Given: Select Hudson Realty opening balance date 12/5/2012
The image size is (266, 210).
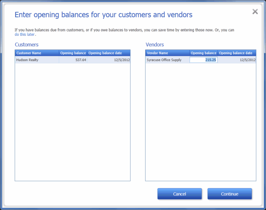Looking at the screenshot, I should tap(109, 60).
